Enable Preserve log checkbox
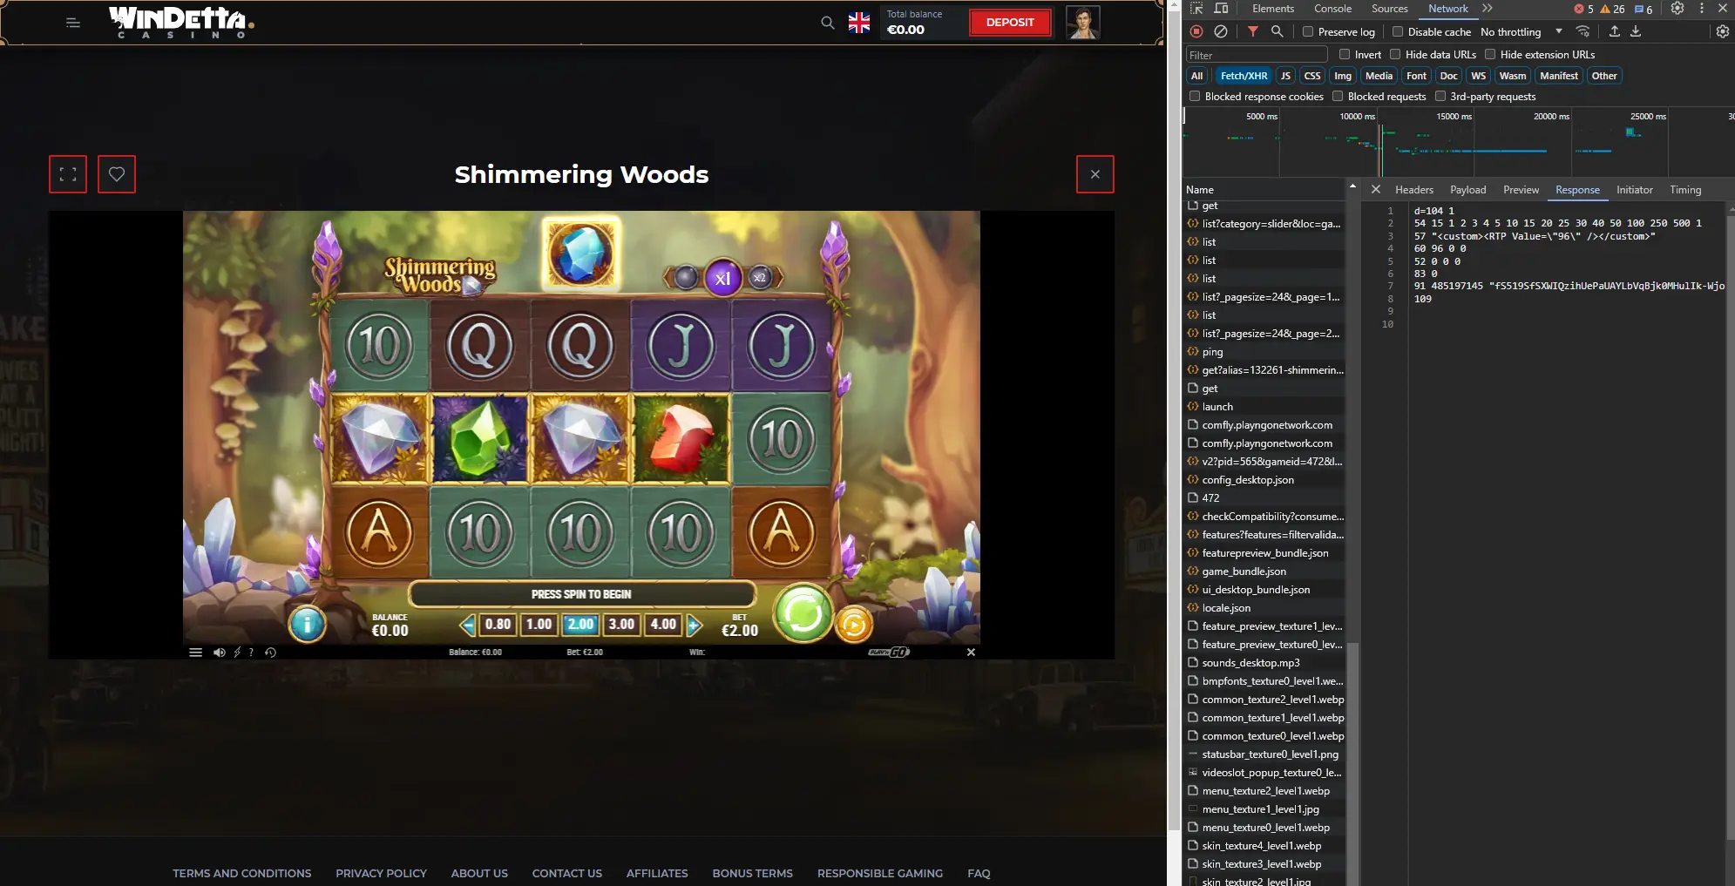 1308,31
